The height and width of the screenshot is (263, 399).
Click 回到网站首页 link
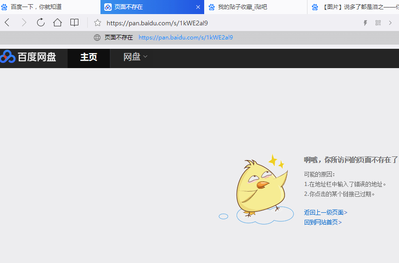coord(322,222)
